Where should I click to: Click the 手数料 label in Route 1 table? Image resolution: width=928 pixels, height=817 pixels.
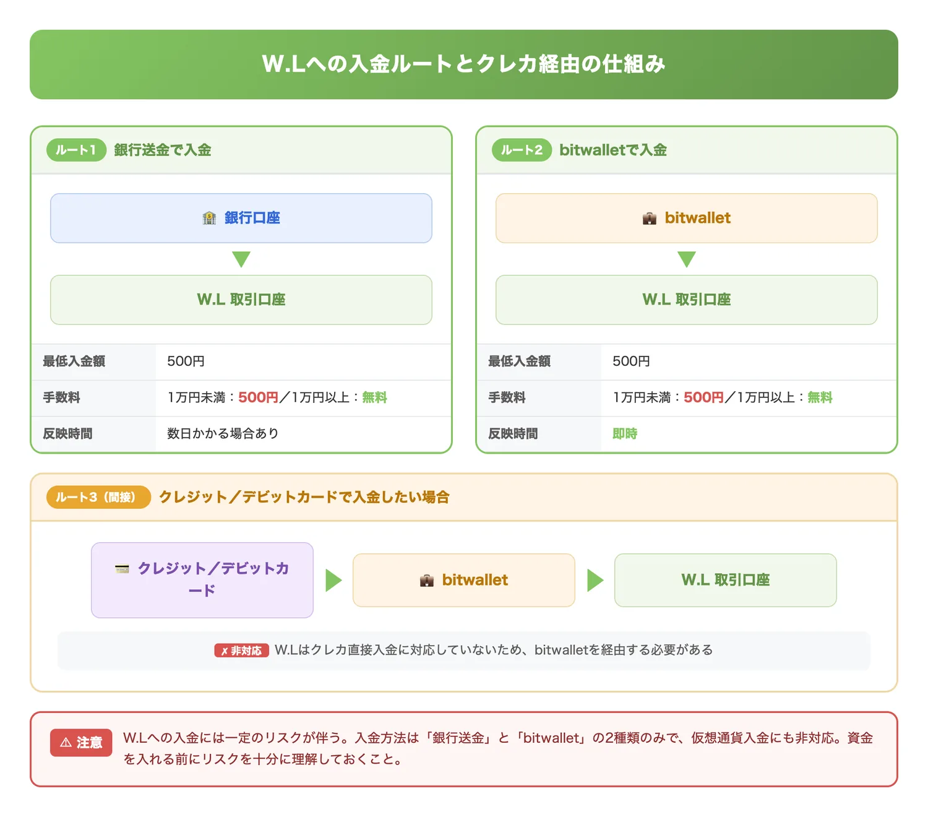click(61, 397)
